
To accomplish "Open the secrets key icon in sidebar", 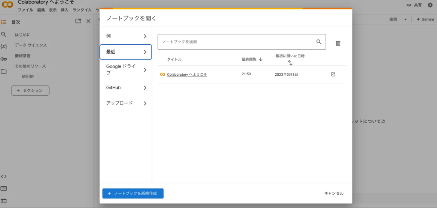I will click(x=4, y=59).
